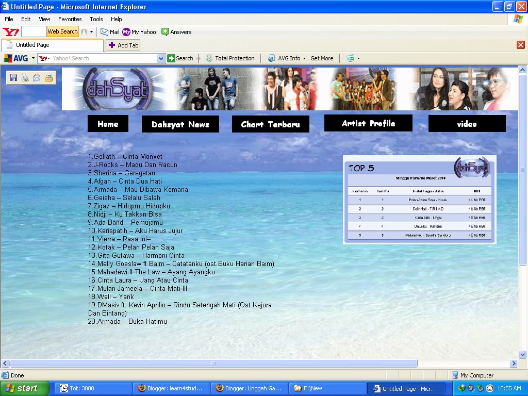Open My Yahoo! purple icon
This screenshot has height=396, width=528.
[126, 32]
